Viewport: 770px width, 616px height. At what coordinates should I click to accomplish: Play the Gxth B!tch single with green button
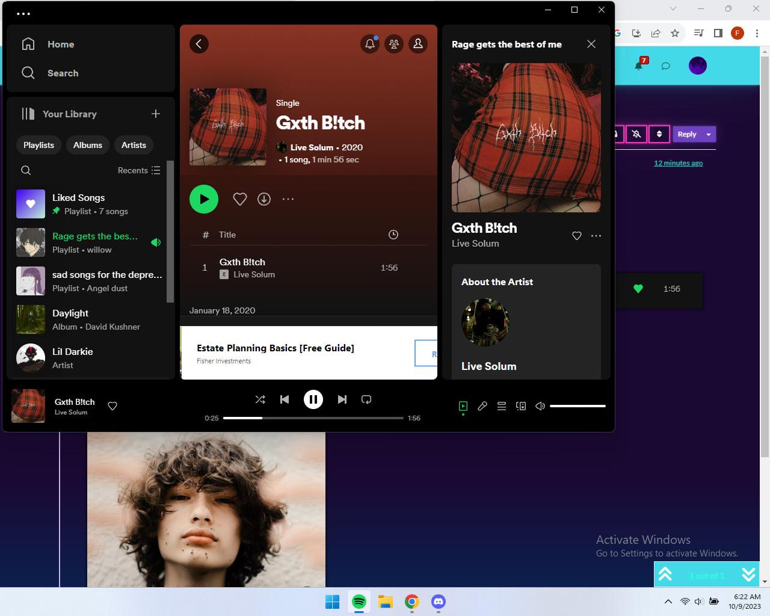204,199
